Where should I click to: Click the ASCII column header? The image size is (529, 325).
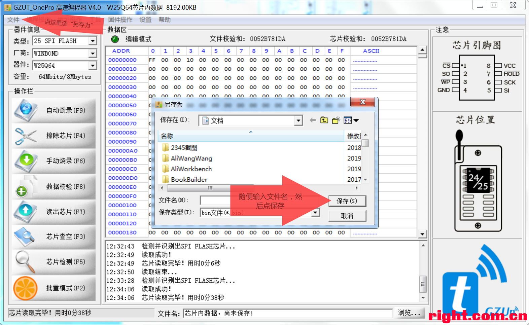click(x=371, y=51)
